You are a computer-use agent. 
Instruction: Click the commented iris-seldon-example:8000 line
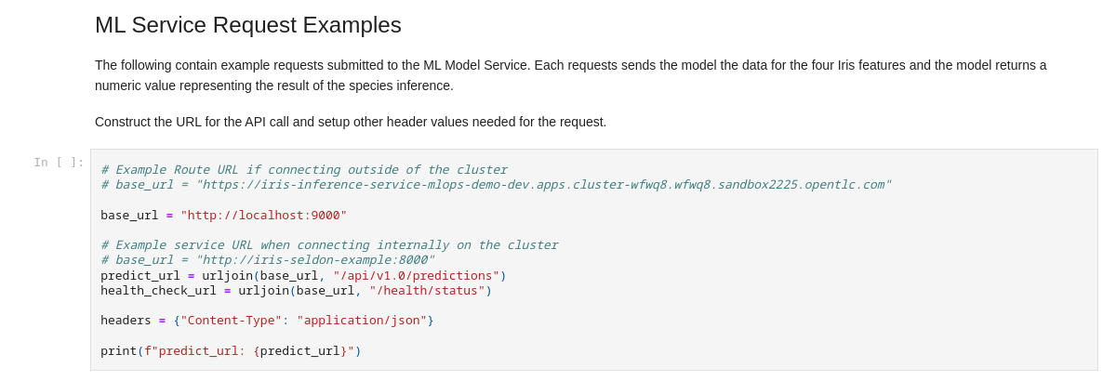267,259
